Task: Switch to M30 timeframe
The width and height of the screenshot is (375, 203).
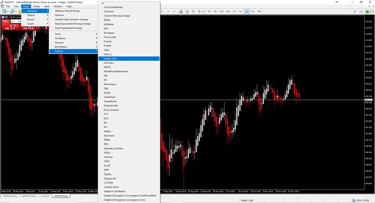Action: point(228,11)
